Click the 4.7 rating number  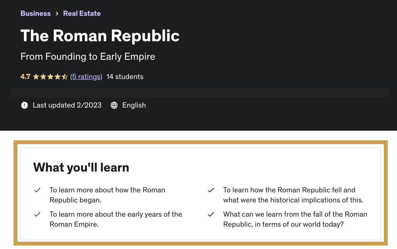(x=25, y=77)
